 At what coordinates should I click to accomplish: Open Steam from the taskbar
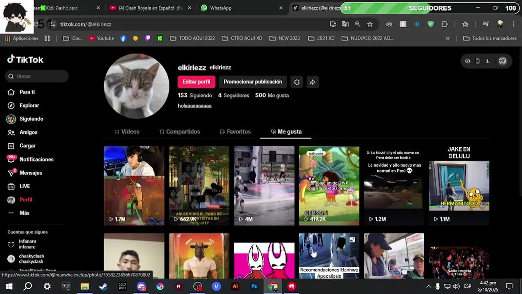tap(103, 287)
